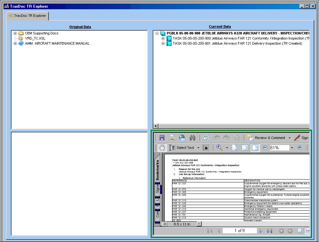Click the Save floppy disk icon
Screen dimensions: 319x242
coord(162,138)
